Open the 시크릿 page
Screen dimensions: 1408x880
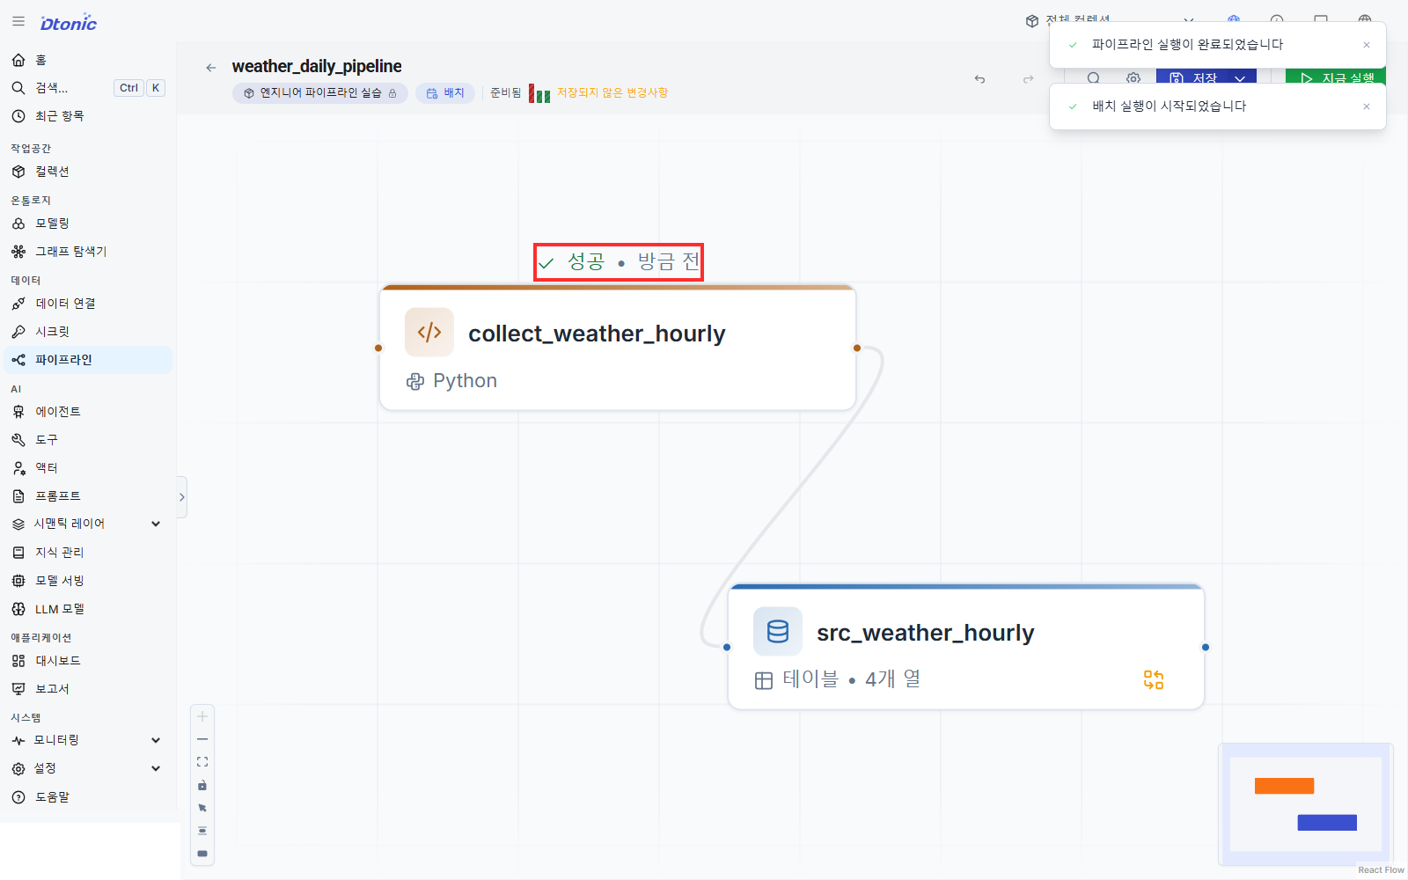[88, 332]
